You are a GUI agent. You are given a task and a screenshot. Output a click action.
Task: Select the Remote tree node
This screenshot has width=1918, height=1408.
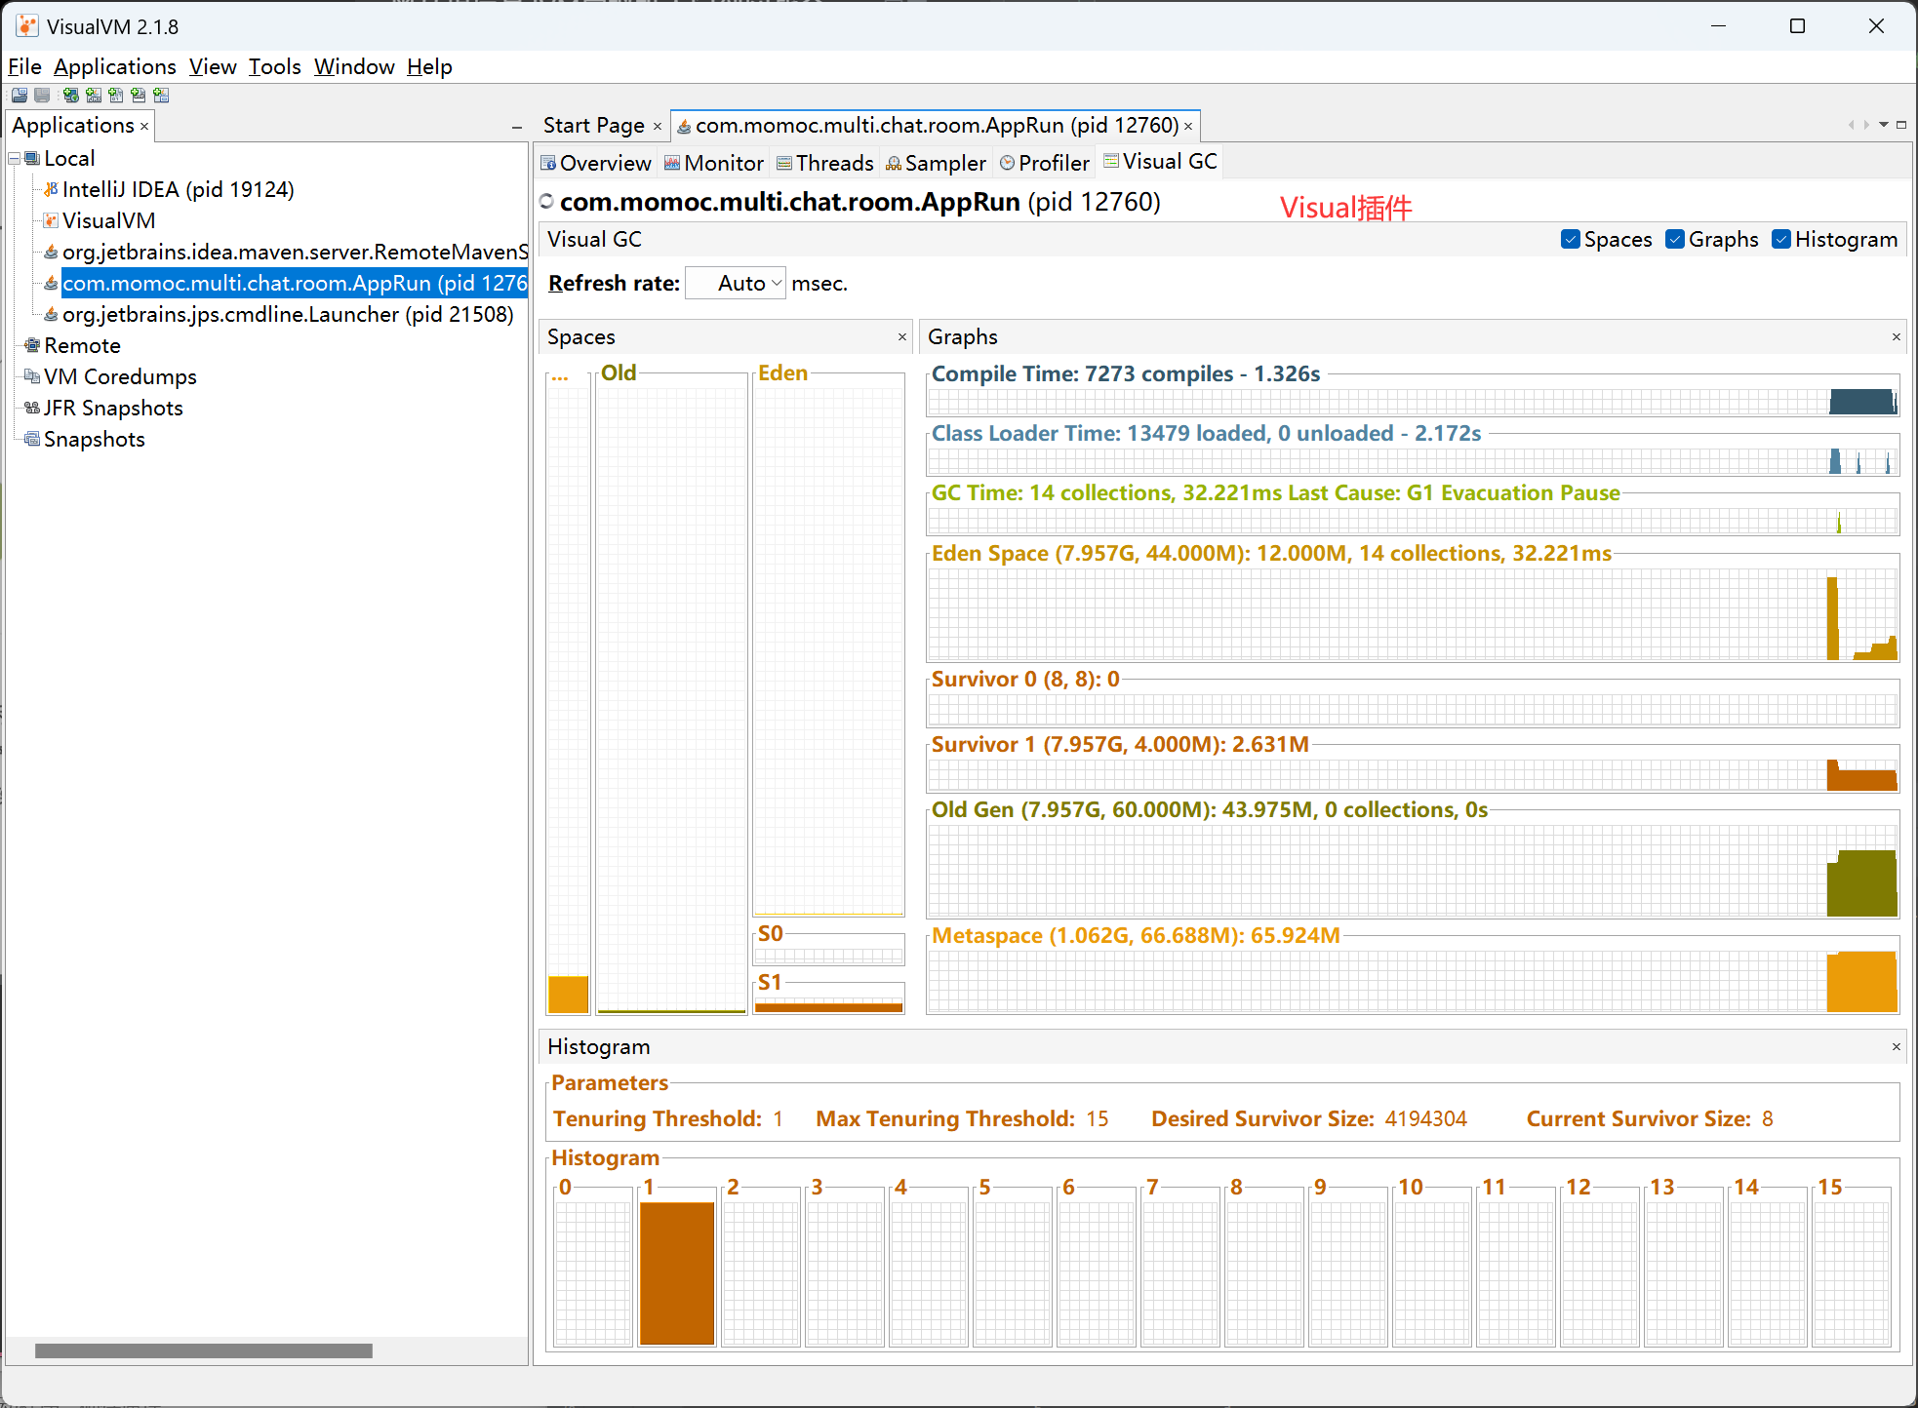pyautogui.click(x=82, y=345)
